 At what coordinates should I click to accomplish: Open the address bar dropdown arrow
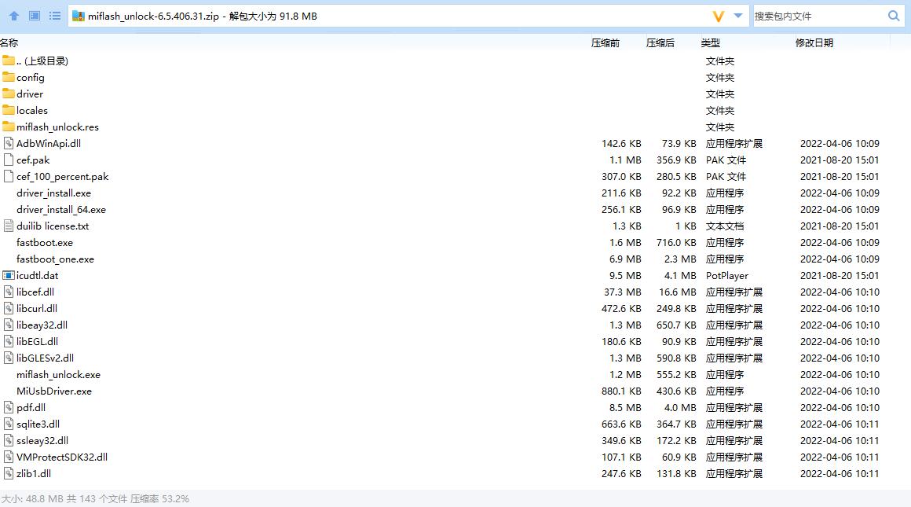738,16
